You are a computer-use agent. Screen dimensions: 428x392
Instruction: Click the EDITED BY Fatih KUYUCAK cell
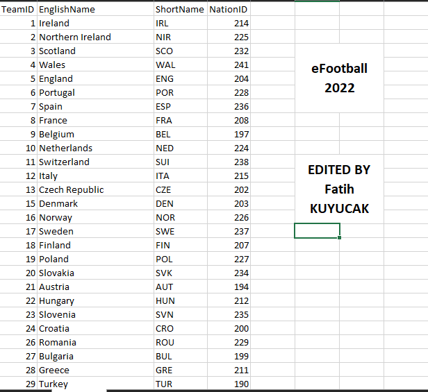tap(339, 189)
